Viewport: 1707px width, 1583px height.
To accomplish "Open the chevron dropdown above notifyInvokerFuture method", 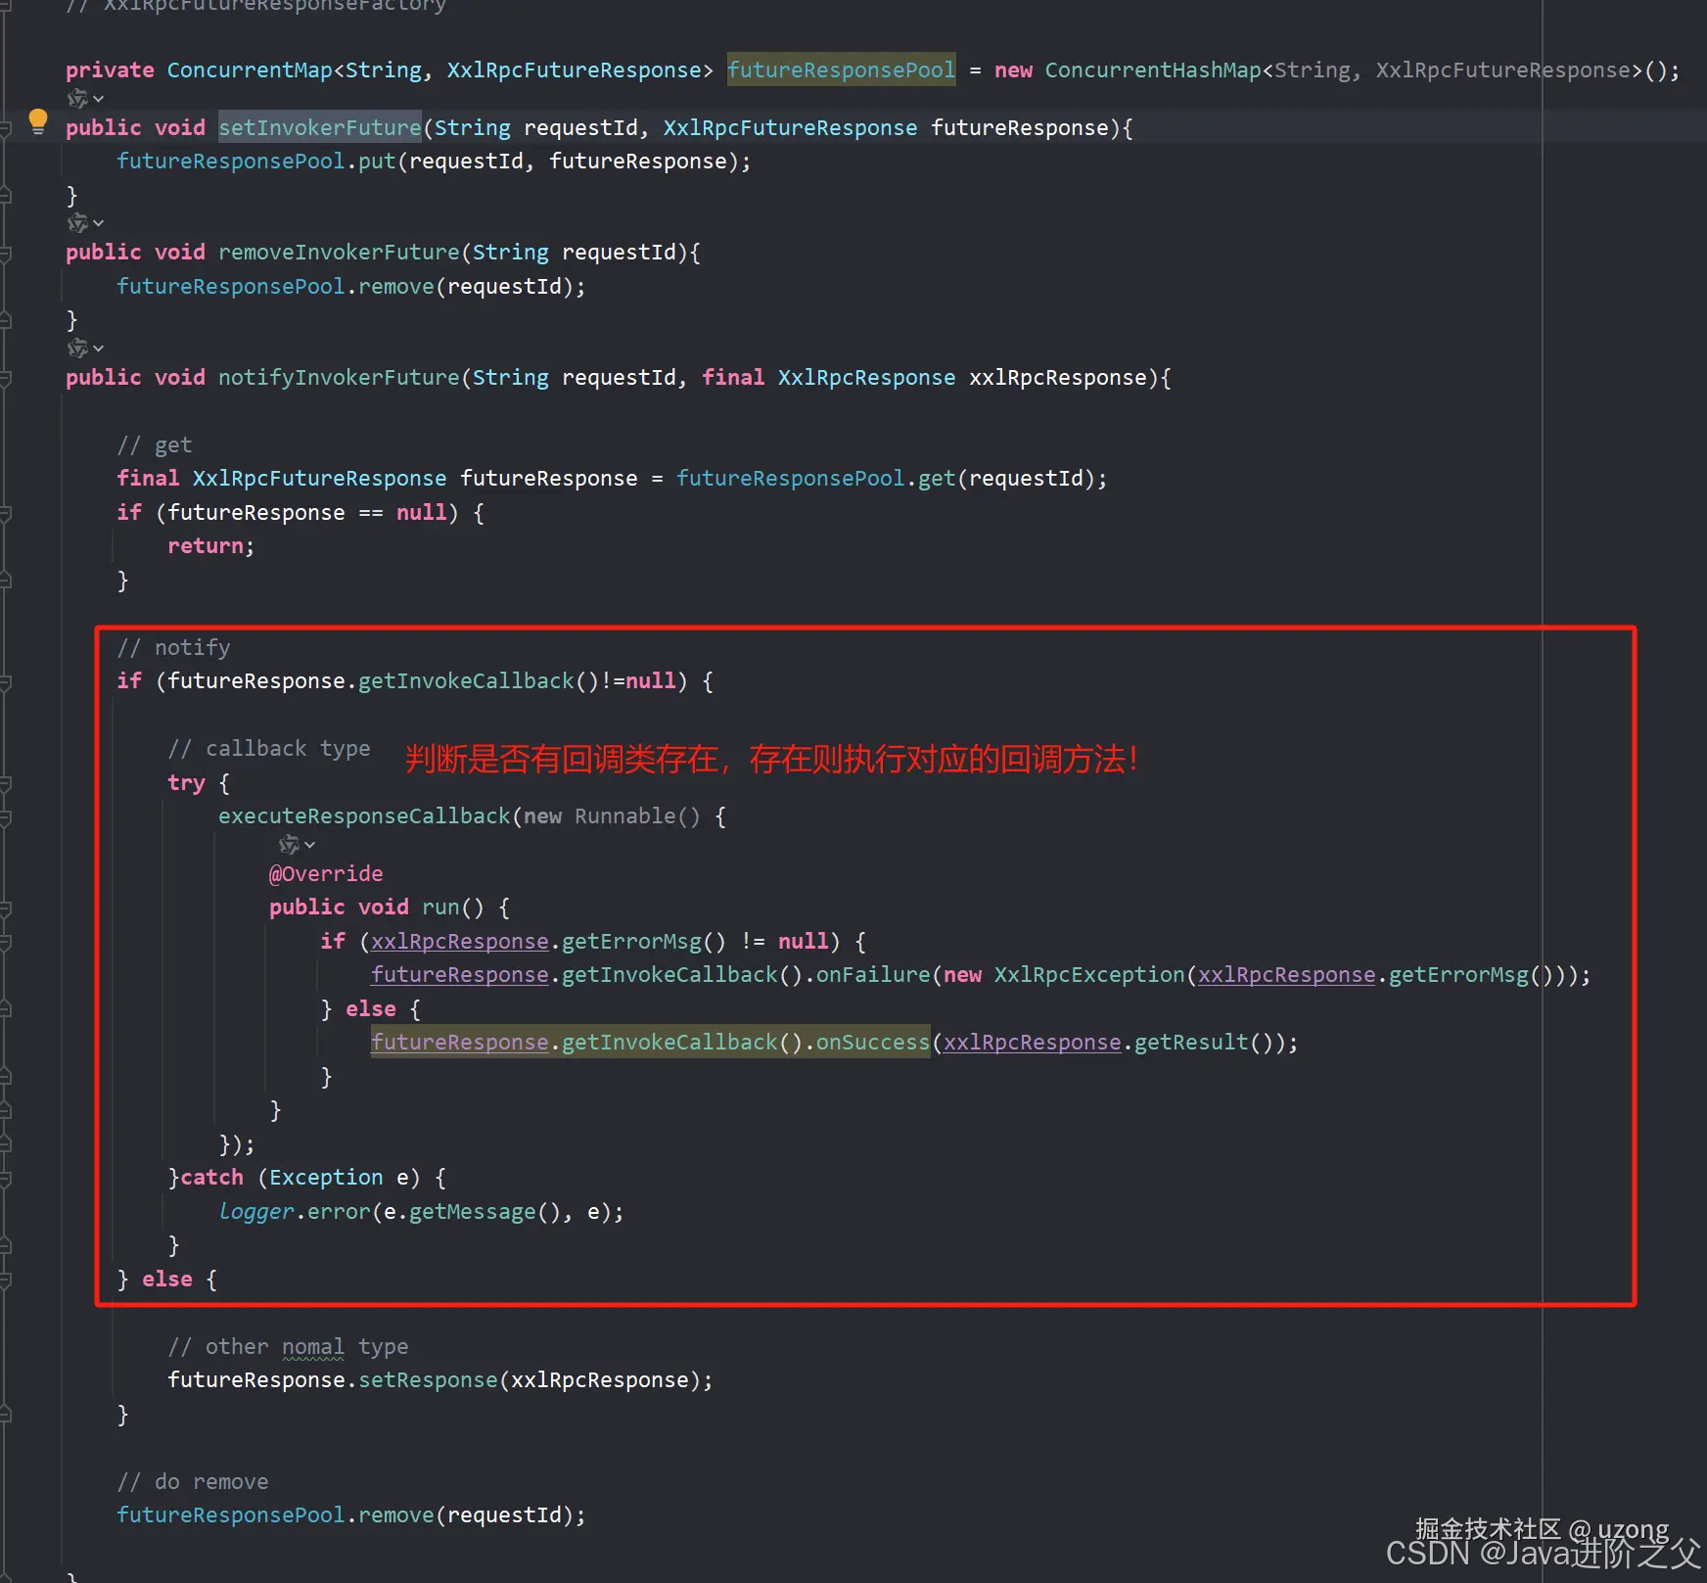I will pyautogui.click(x=98, y=349).
